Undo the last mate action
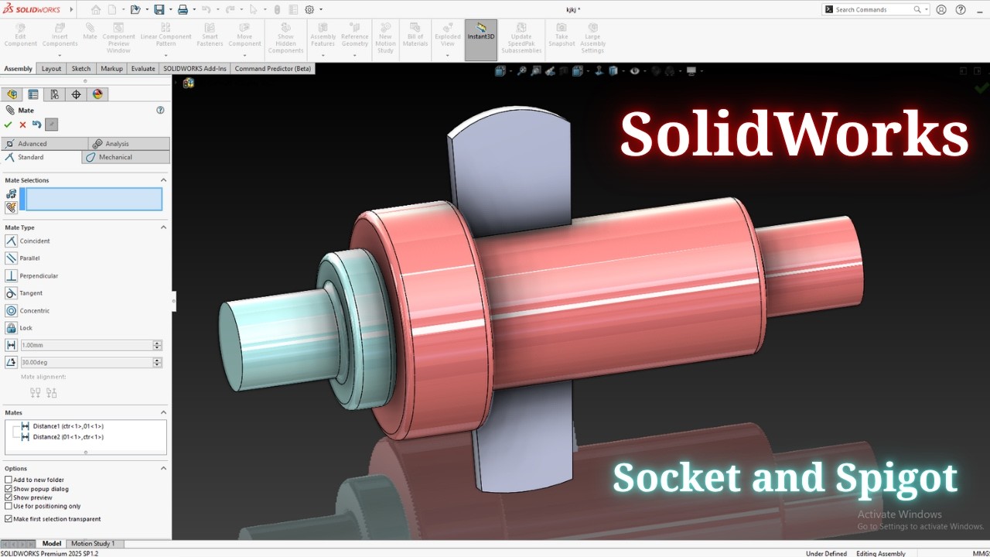This screenshot has width=990, height=557. click(36, 125)
